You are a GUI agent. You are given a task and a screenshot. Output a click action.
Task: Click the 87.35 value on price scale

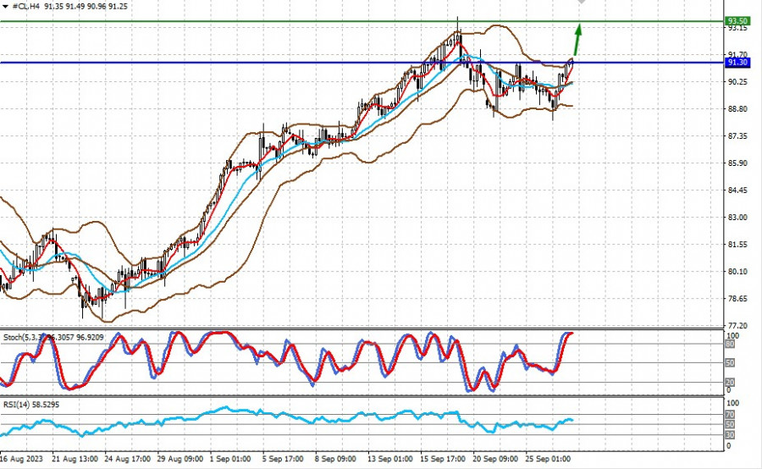point(737,136)
